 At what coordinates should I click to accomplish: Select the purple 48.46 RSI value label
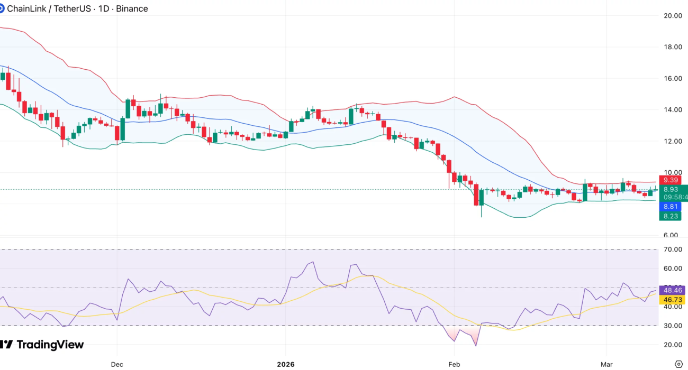tap(671, 290)
